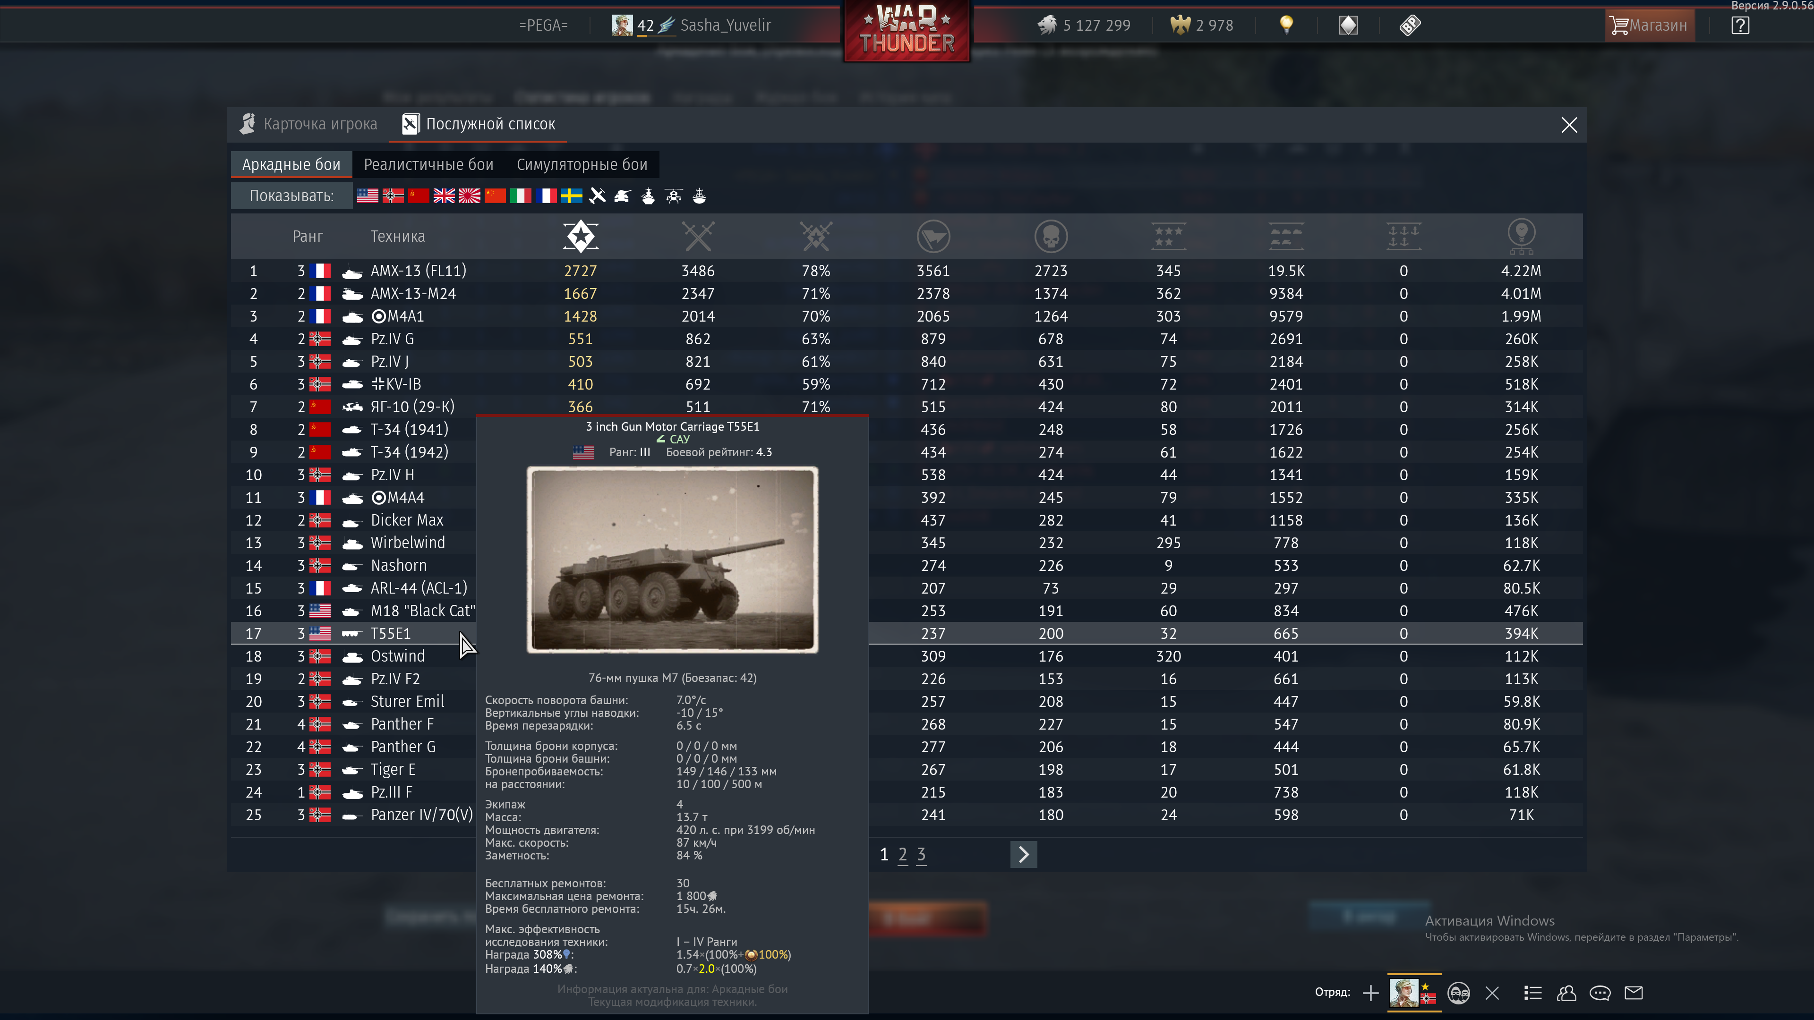Select Аркадные бои mode tab
The image size is (1814, 1020).
point(291,165)
